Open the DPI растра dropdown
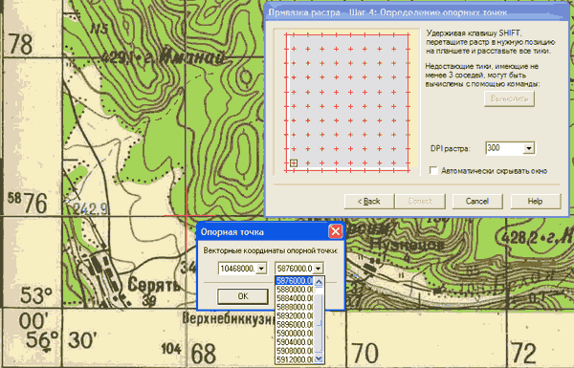The image size is (574, 368). (x=529, y=148)
